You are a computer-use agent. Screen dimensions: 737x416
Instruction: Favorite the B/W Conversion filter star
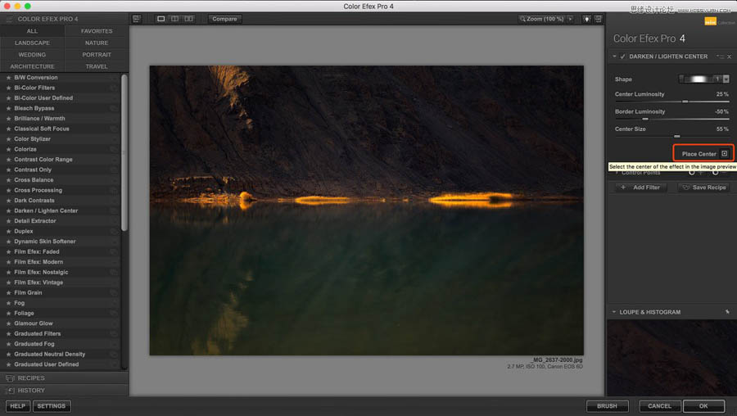9,78
